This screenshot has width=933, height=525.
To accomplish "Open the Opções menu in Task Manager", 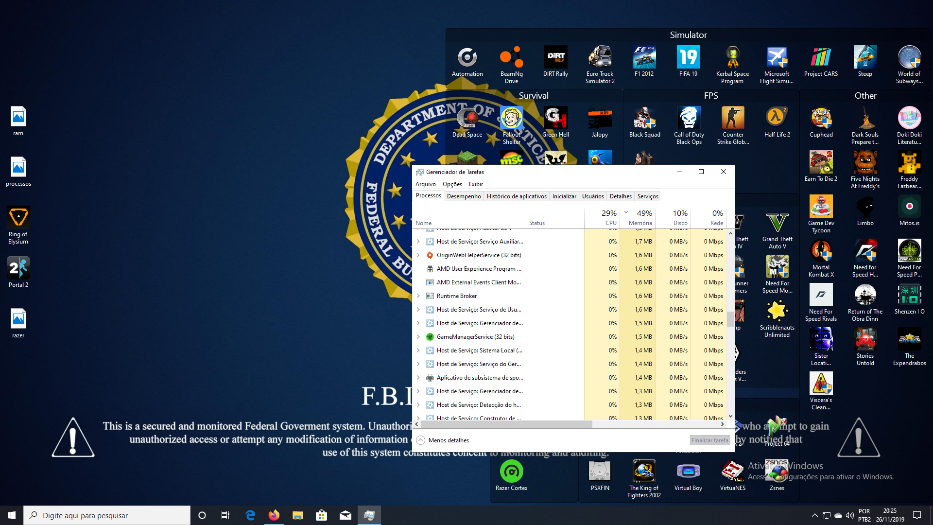I will point(452,184).
